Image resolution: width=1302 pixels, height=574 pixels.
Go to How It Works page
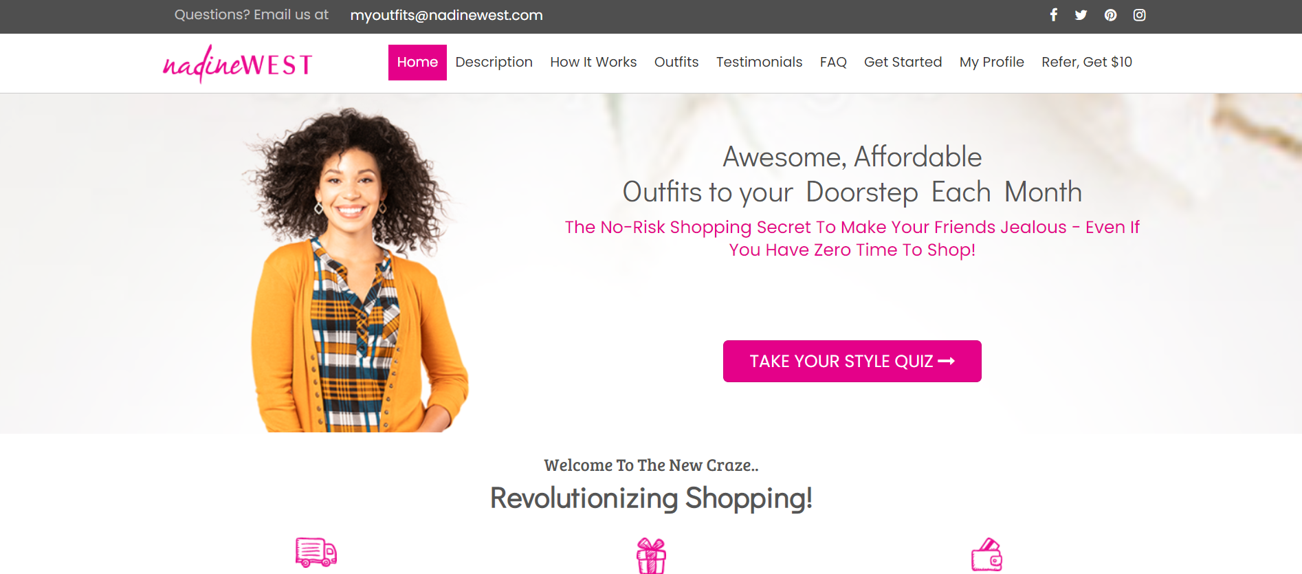(593, 63)
